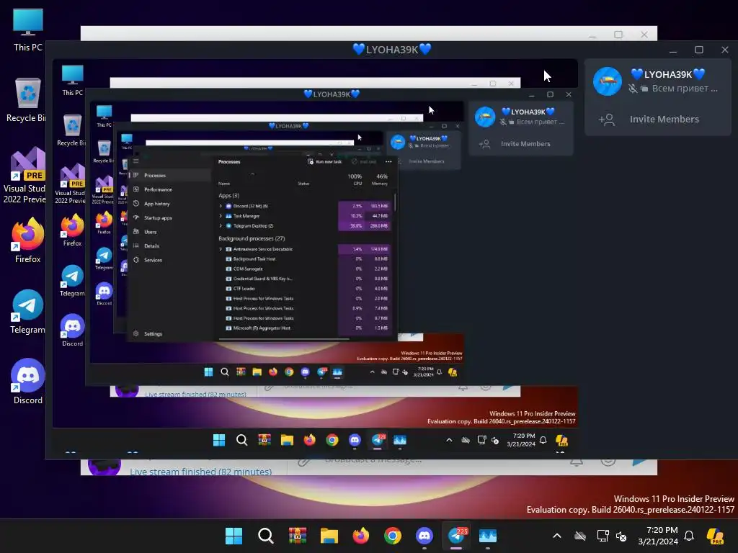Open File Explorer on the main taskbar
The image size is (738, 553).
point(329,536)
